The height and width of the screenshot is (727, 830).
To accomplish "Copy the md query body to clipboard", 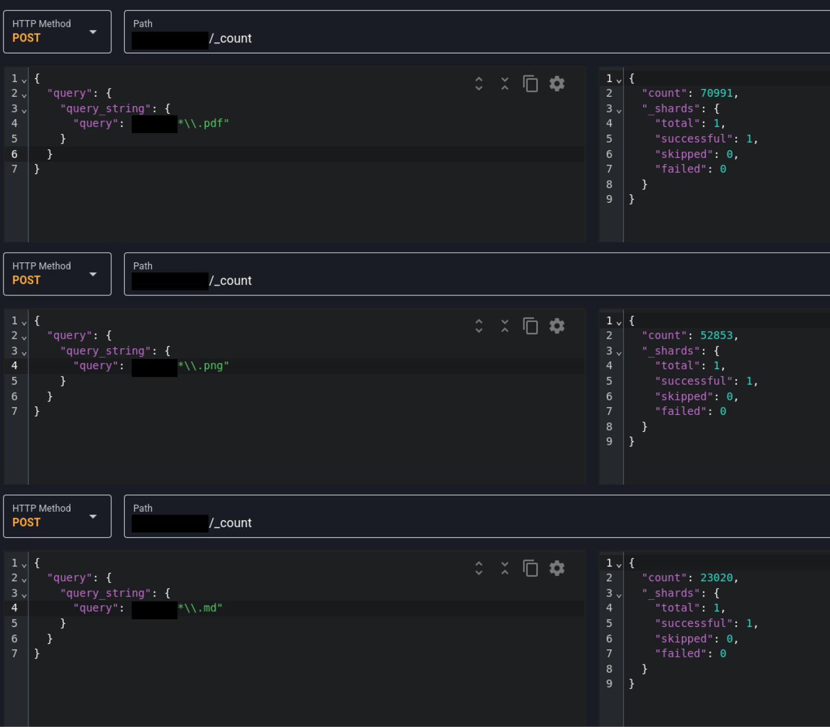I will pos(530,568).
